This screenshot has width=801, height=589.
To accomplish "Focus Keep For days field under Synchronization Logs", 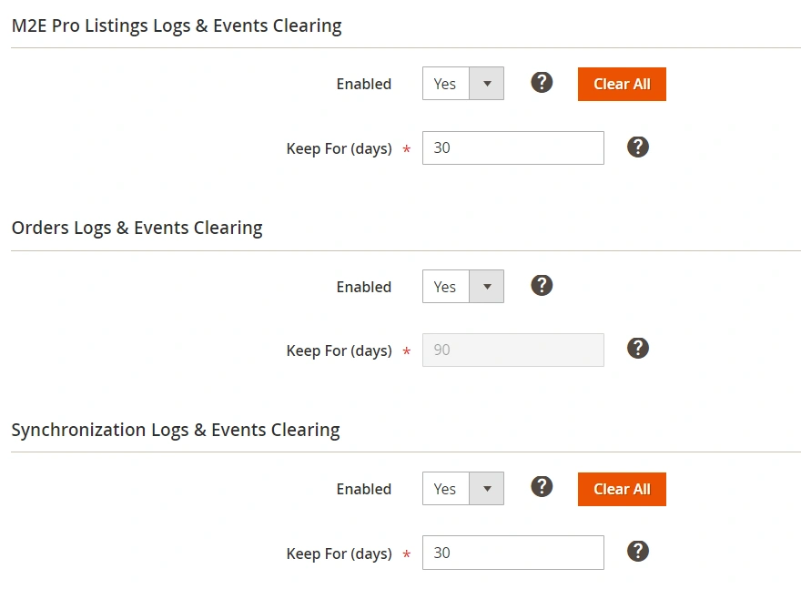I will coord(512,553).
